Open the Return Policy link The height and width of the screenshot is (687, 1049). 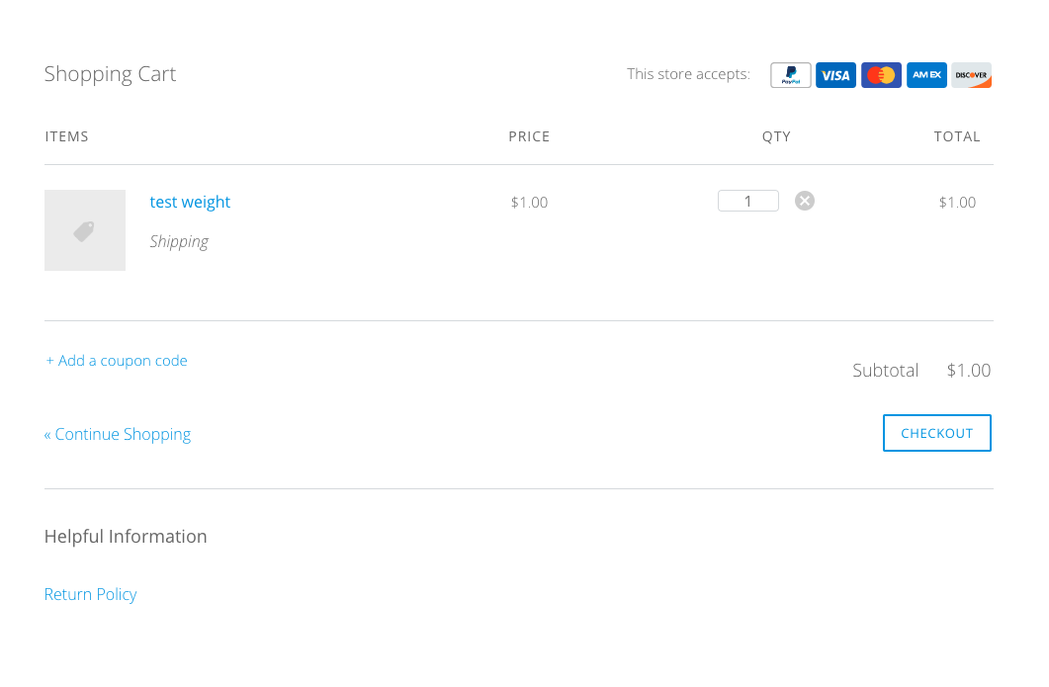click(x=90, y=595)
